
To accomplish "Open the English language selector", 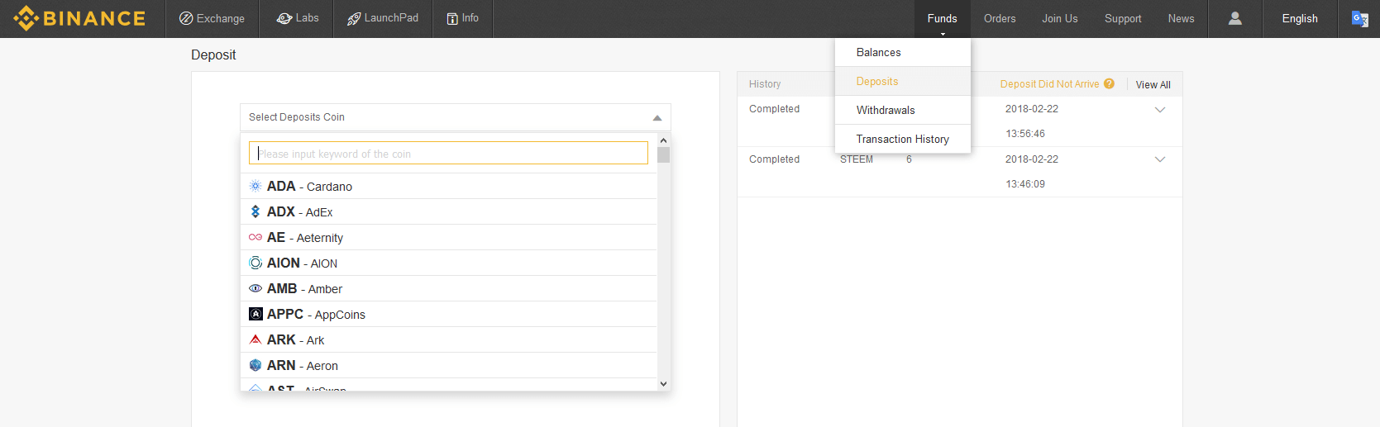I will pos(1300,18).
